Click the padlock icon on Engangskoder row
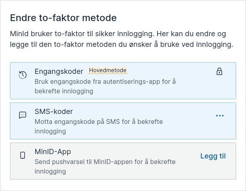This screenshot has height=191, width=246. 219,71
